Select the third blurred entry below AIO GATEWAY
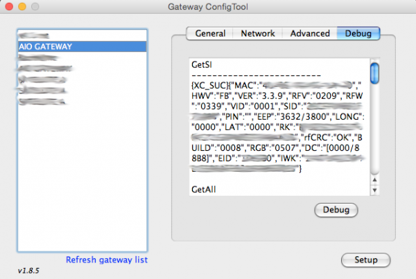 [42, 80]
